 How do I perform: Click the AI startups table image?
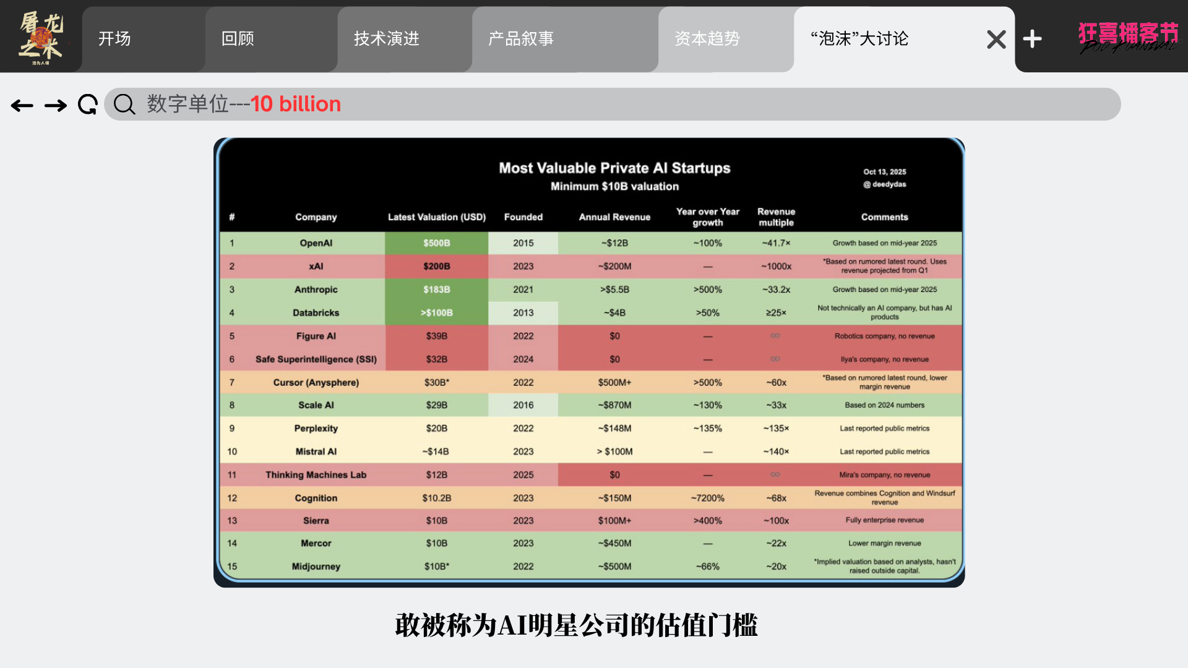click(x=589, y=362)
